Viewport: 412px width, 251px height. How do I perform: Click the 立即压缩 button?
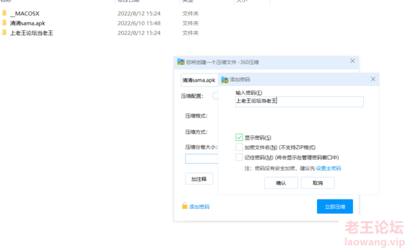[x=335, y=206]
